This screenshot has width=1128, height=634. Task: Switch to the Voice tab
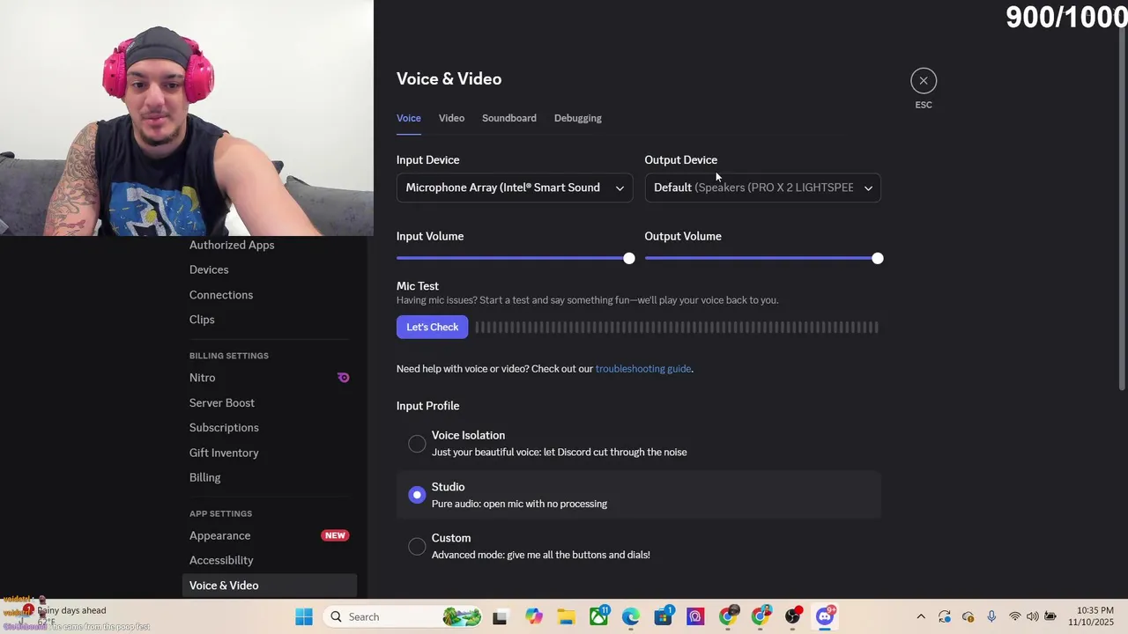[x=409, y=118]
